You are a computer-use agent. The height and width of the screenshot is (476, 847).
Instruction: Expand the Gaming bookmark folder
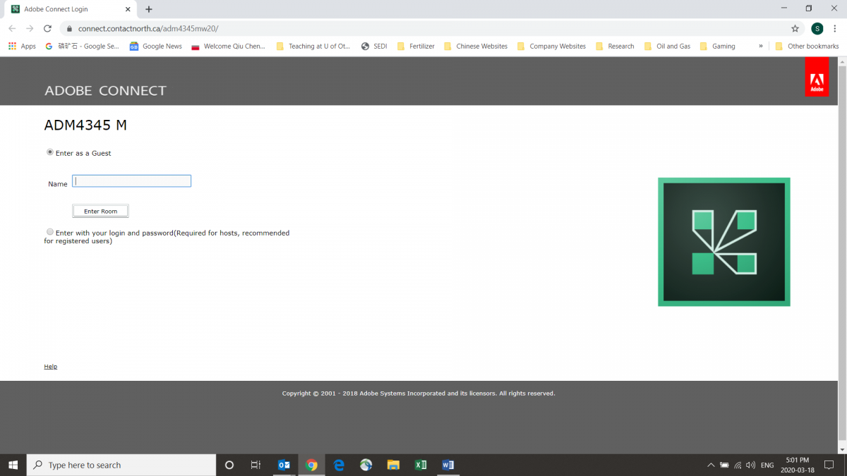718,46
